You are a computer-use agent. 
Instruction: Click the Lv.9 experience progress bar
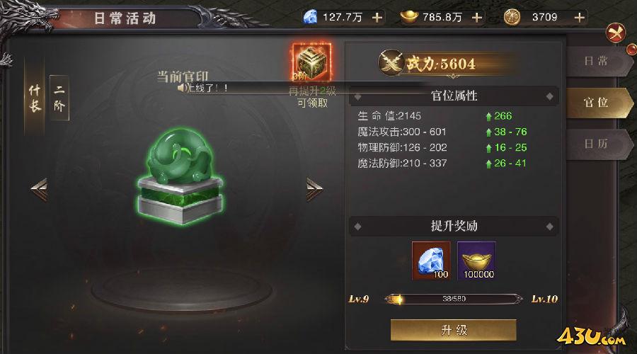[454, 299]
